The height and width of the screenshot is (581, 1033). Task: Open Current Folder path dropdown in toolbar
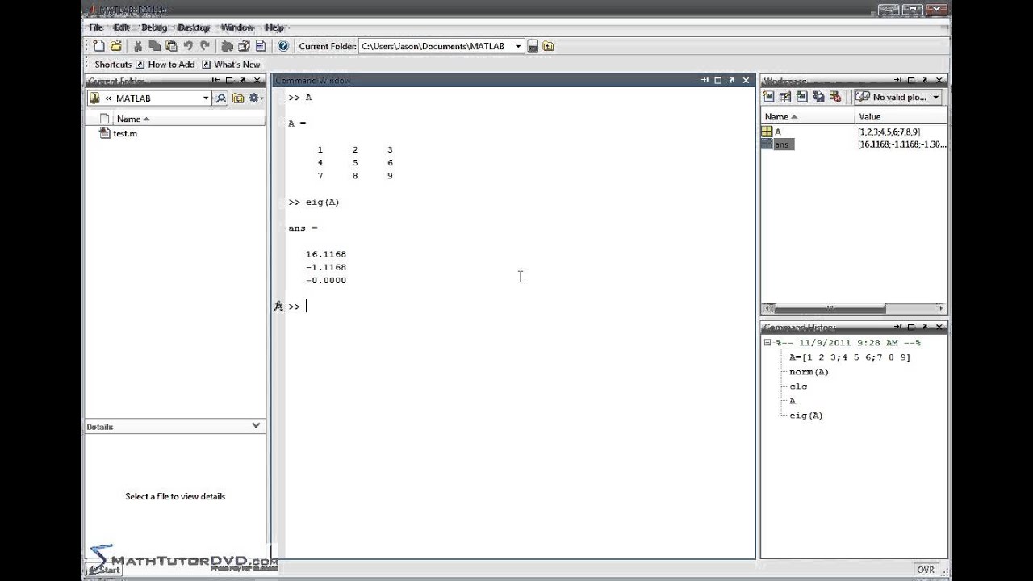point(518,47)
